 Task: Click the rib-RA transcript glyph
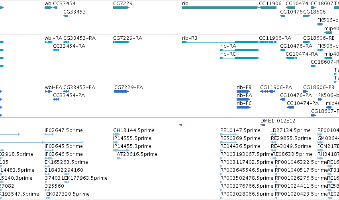[239, 50]
